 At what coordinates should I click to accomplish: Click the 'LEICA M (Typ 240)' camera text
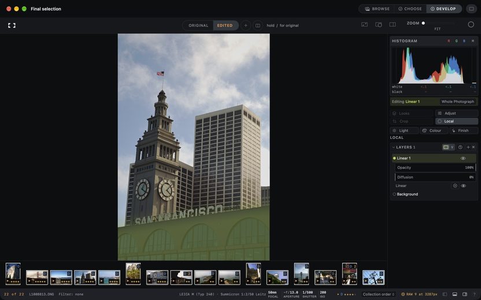pyautogui.click(x=197, y=294)
